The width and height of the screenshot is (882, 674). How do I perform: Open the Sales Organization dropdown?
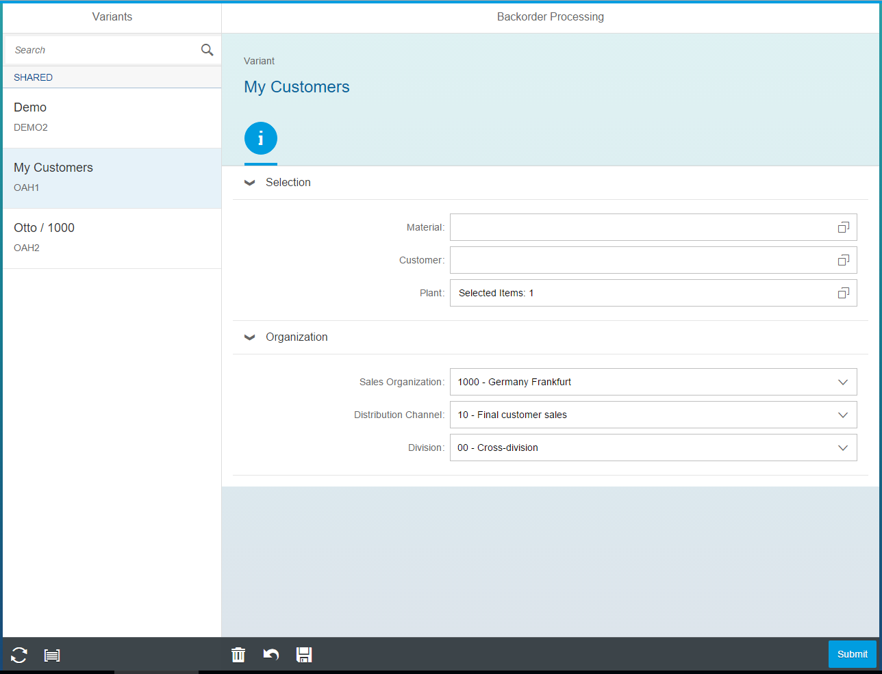842,381
